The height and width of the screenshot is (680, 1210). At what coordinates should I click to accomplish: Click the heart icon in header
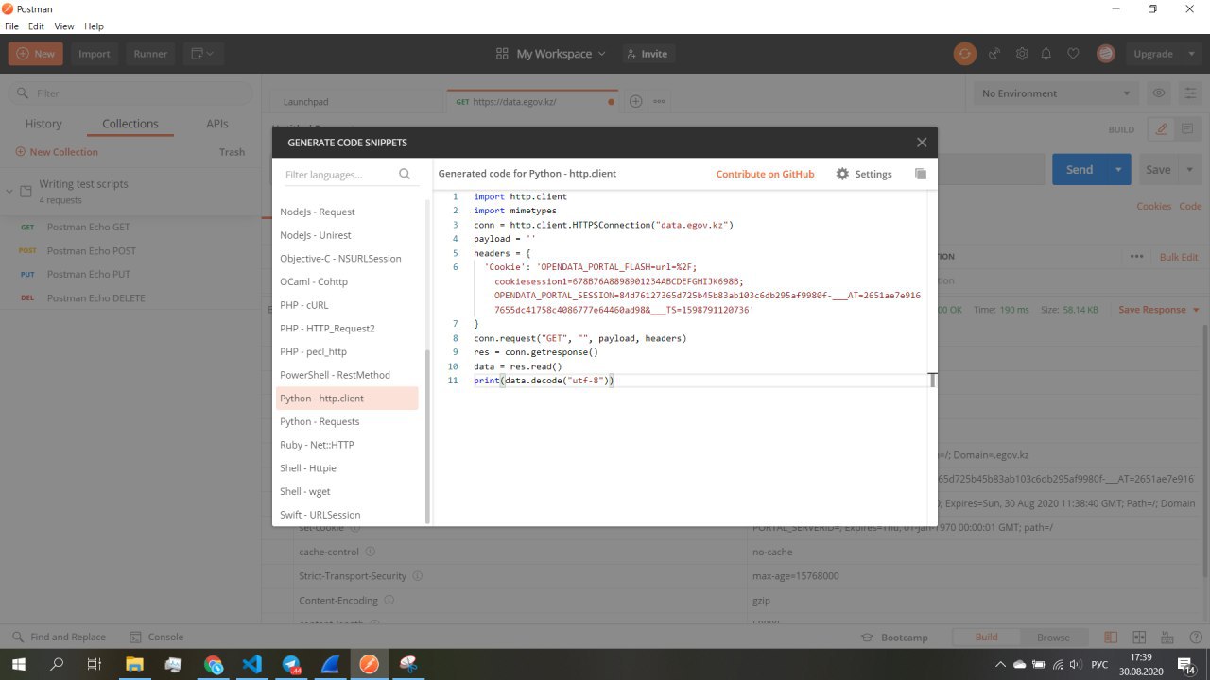point(1073,54)
